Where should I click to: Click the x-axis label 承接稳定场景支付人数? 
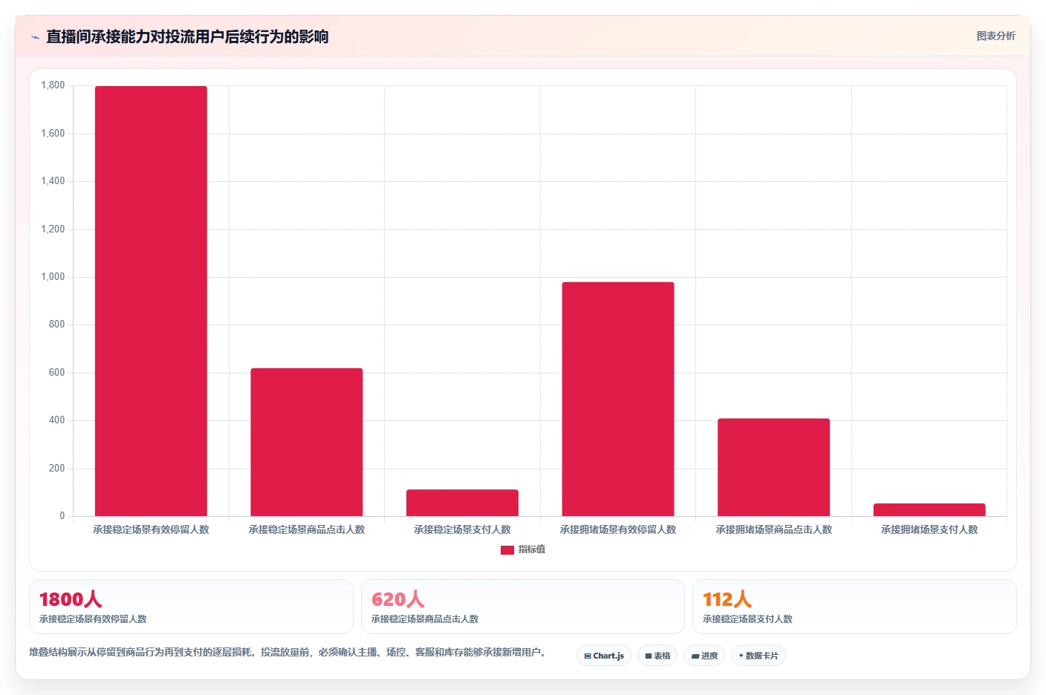(x=462, y=529)
